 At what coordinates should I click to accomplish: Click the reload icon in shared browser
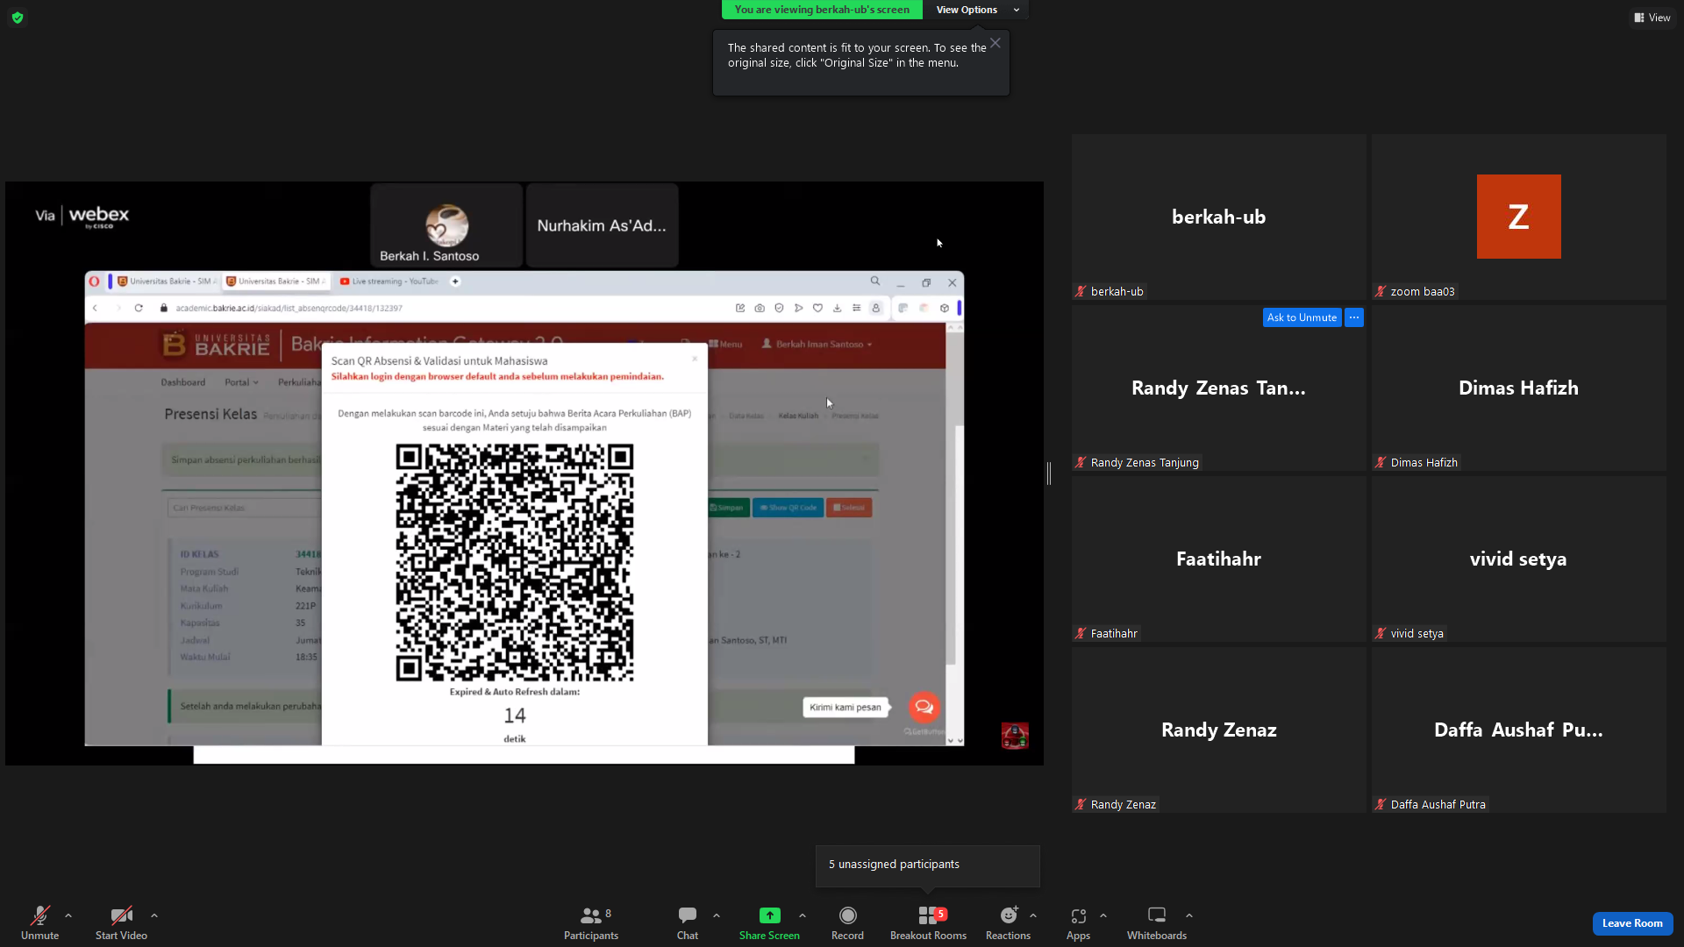click(139, 308)
